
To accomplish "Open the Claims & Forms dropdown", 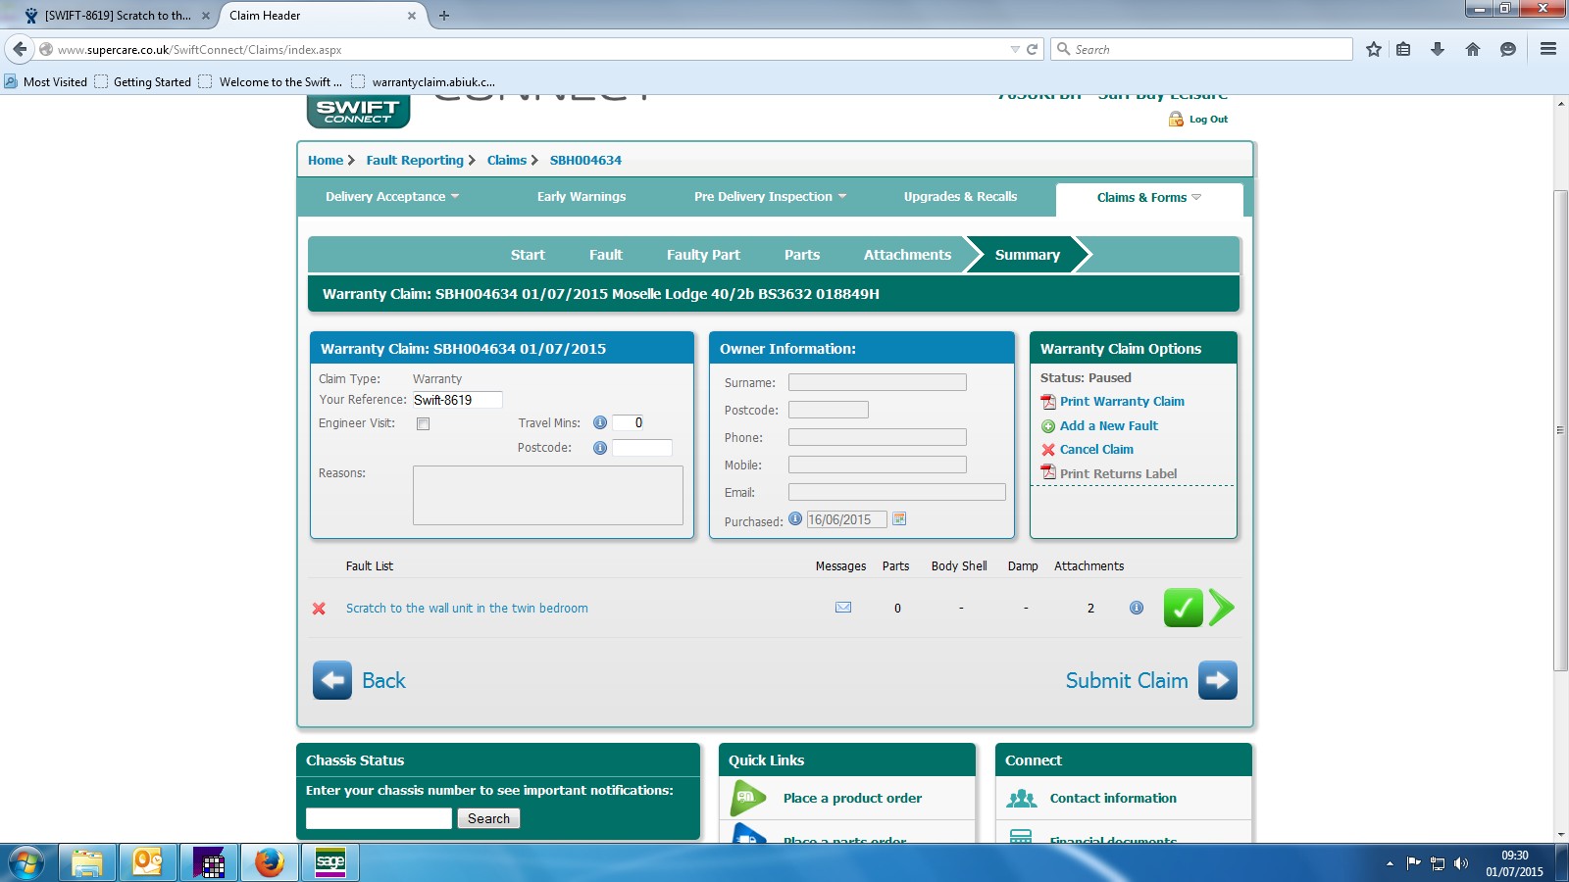I will pyautogui.click(x=1148, y=198).
